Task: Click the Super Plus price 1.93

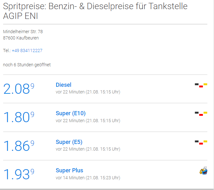Action: tap(19, 174)
